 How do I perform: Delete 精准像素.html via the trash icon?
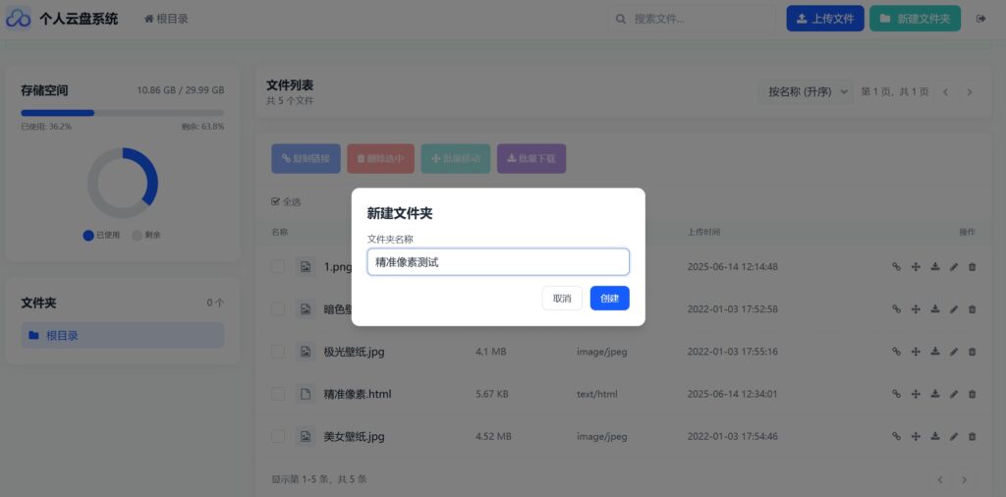click(x=972, y=395)
